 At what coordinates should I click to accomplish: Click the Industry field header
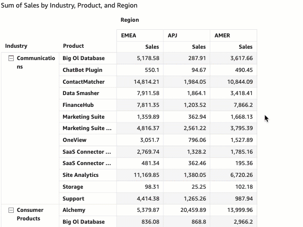[x=16, y=46]
